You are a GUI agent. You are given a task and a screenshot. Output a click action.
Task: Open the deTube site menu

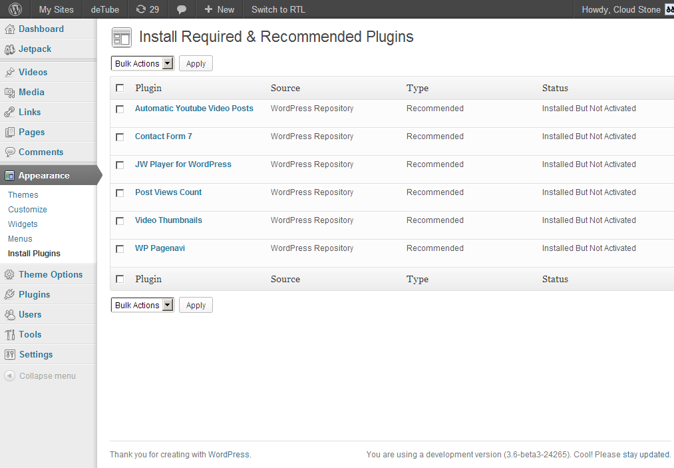click(105, 9)
